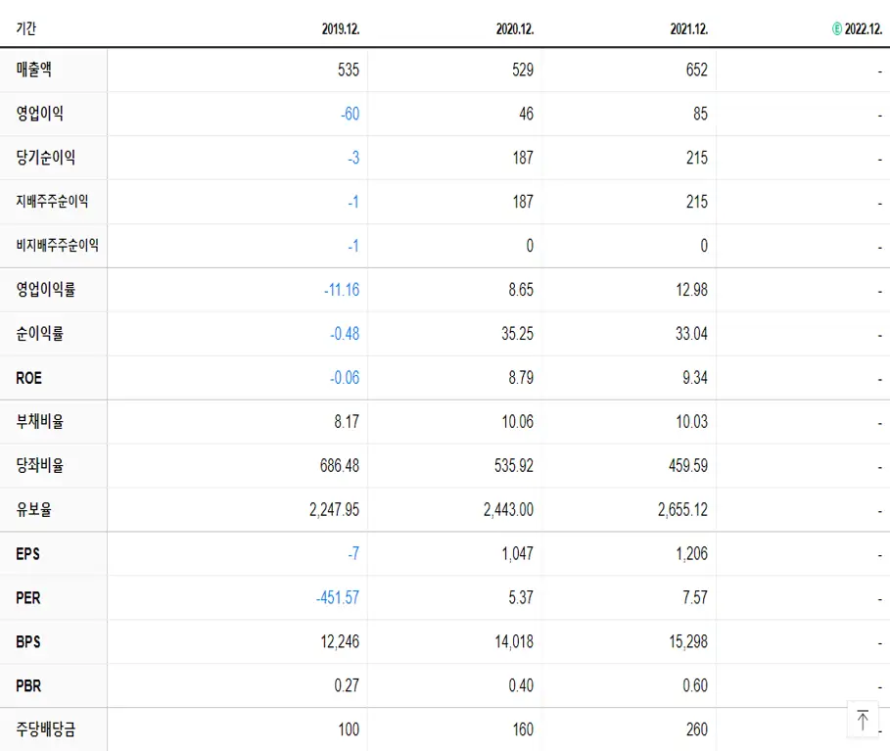Click the ROE value -0.06
890x751 pixels.
[345, 378]
